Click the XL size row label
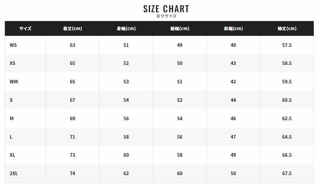This screenshot has height=189, width=320. pyautogui.click(x=12, y=155)
